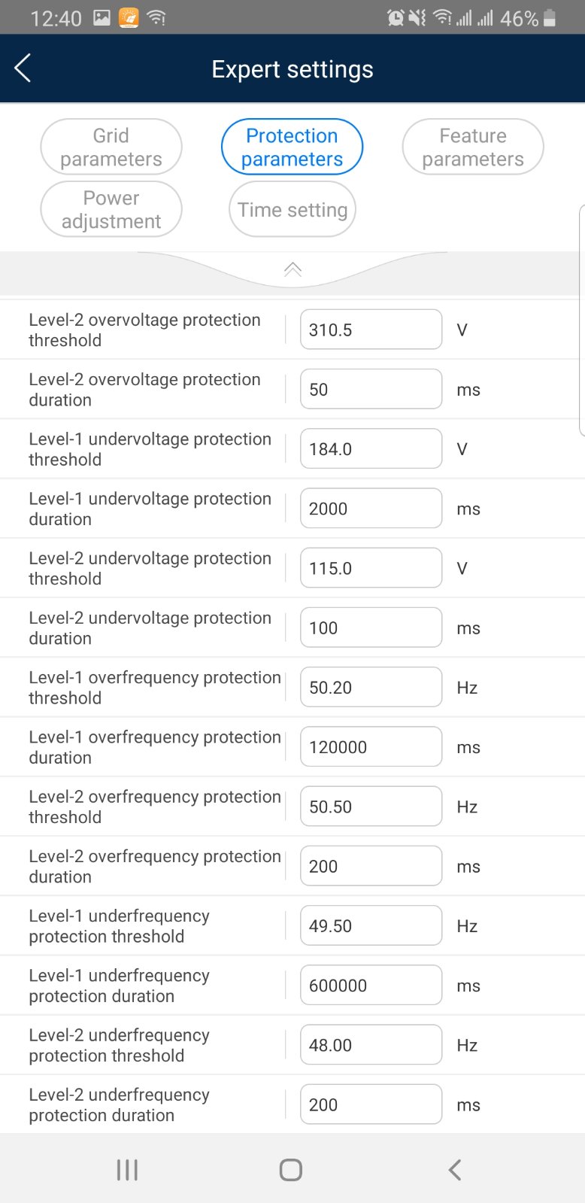Edit Level-2 overvoltage threshold field 310.5

371,330
